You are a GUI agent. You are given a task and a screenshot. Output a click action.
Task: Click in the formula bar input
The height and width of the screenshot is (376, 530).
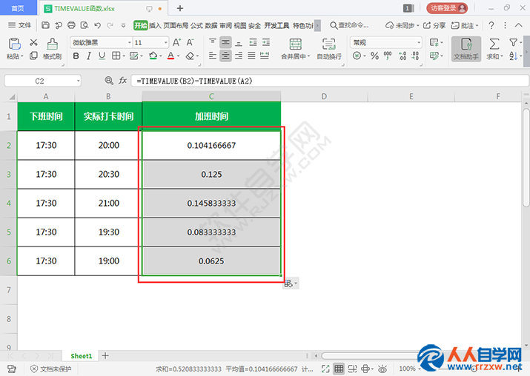coord(330,81)
